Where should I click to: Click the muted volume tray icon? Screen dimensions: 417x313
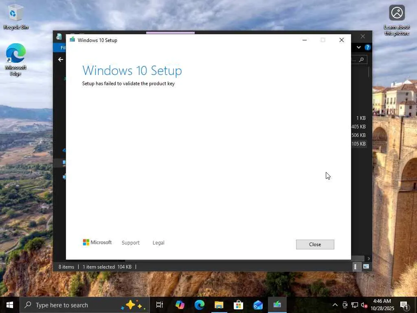pyautogui.click(x=364, y=305)
